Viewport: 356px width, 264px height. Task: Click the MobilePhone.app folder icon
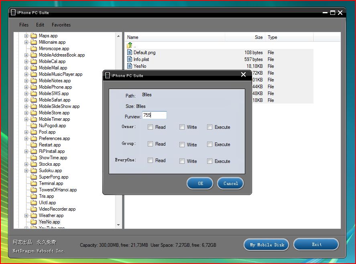pyautogui.click(x=34, y=87)
